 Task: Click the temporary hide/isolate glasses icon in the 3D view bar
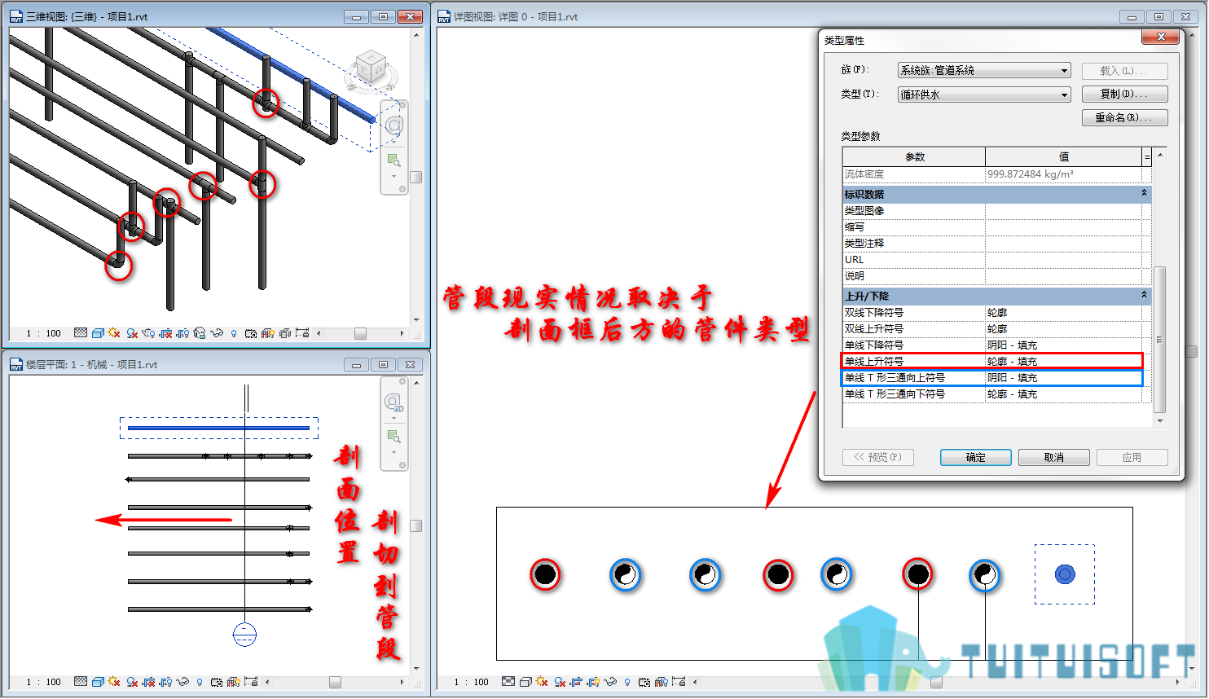[216, 333]
